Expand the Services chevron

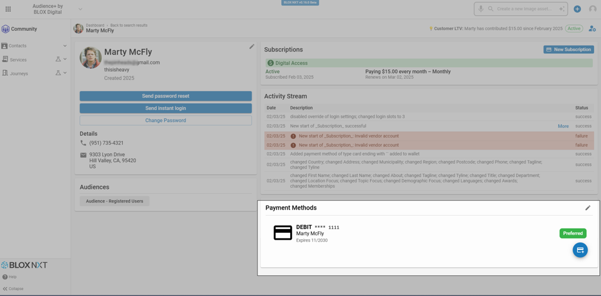(65, 59)
